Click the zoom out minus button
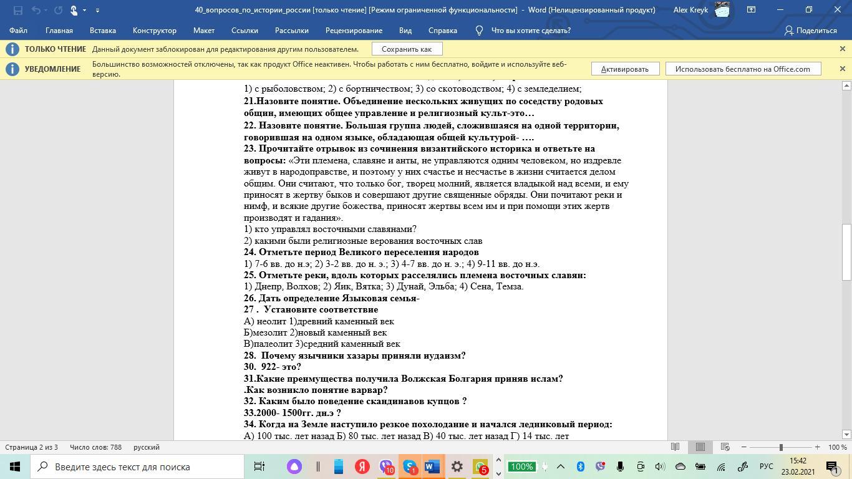 (743, 447)
